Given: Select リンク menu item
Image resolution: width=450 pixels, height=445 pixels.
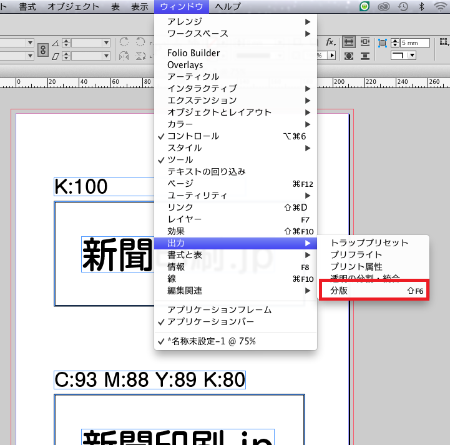Looking at the screenshot, I should point(235,207).
